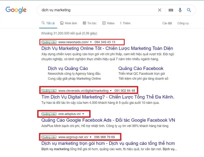Expand the dropdown arrow next to www.cleverads.vn
Screen dimensions: 204x157
pos(111,91)
